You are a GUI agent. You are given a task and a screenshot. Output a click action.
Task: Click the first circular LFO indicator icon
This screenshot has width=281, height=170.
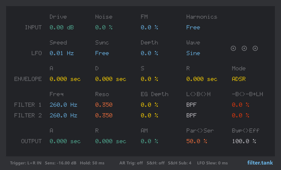click(x=233, y=48)
